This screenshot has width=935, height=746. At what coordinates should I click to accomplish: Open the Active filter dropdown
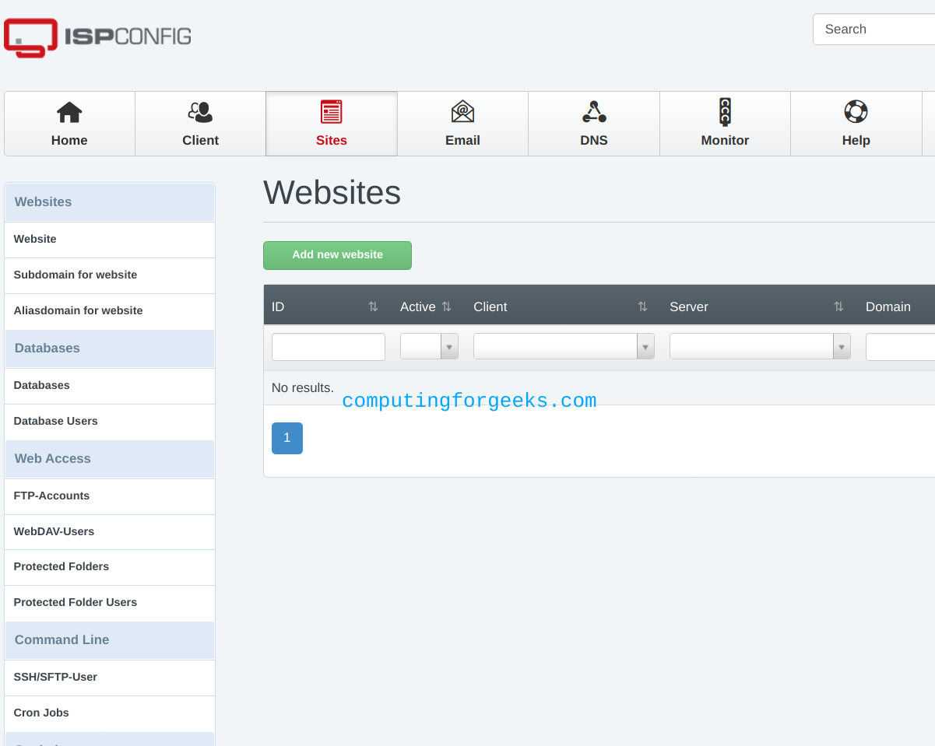pos(449,345)
